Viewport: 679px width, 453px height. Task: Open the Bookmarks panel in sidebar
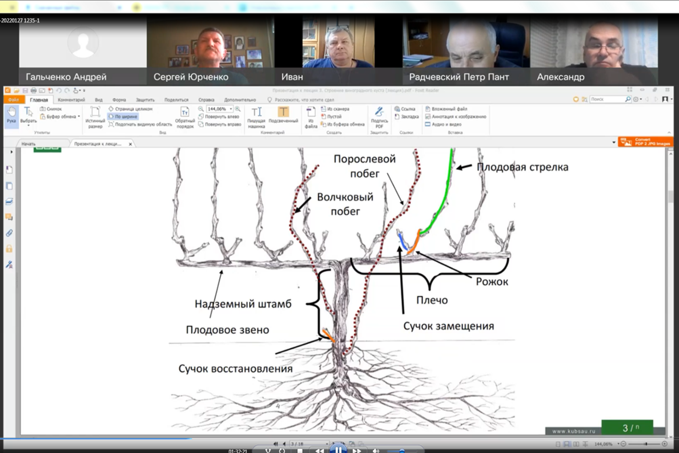[x=9, y=170]
